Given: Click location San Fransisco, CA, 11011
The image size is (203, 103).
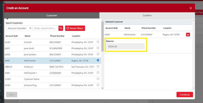Looking at the screenshot, I should click(x=83, y=67).
